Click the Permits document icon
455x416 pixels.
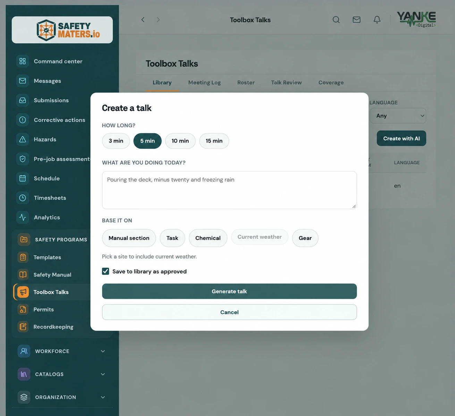pyautogui.click(x=23, y=309)
